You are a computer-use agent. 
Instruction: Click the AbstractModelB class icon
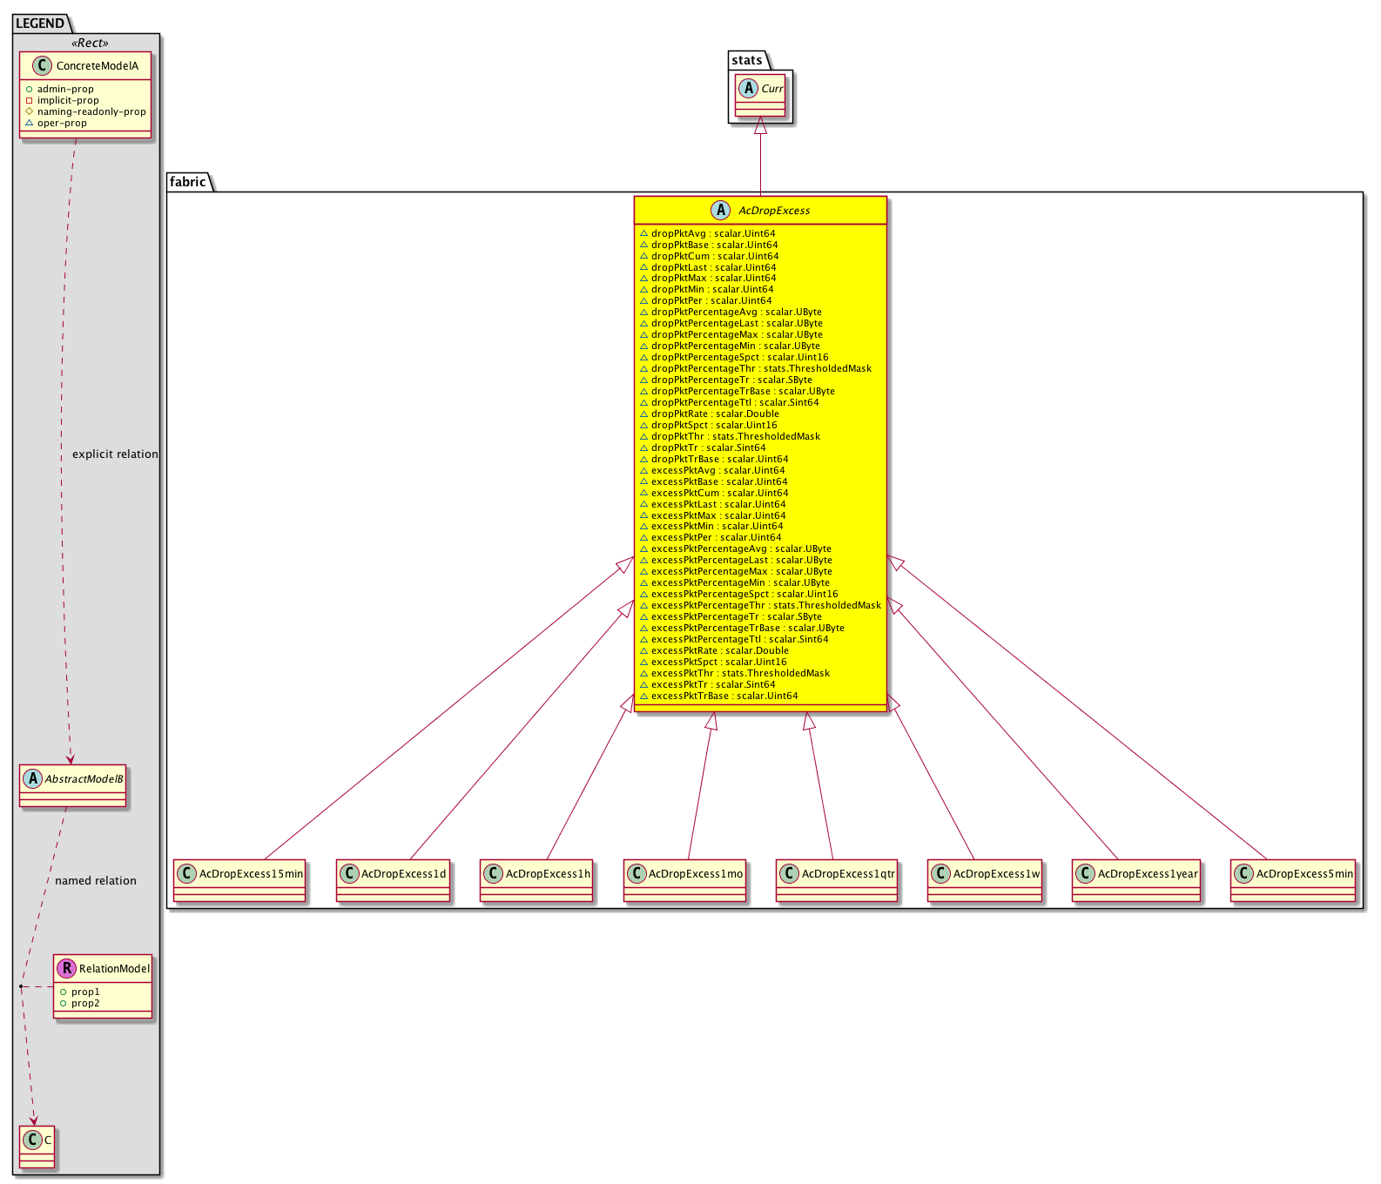pos(32,778)
